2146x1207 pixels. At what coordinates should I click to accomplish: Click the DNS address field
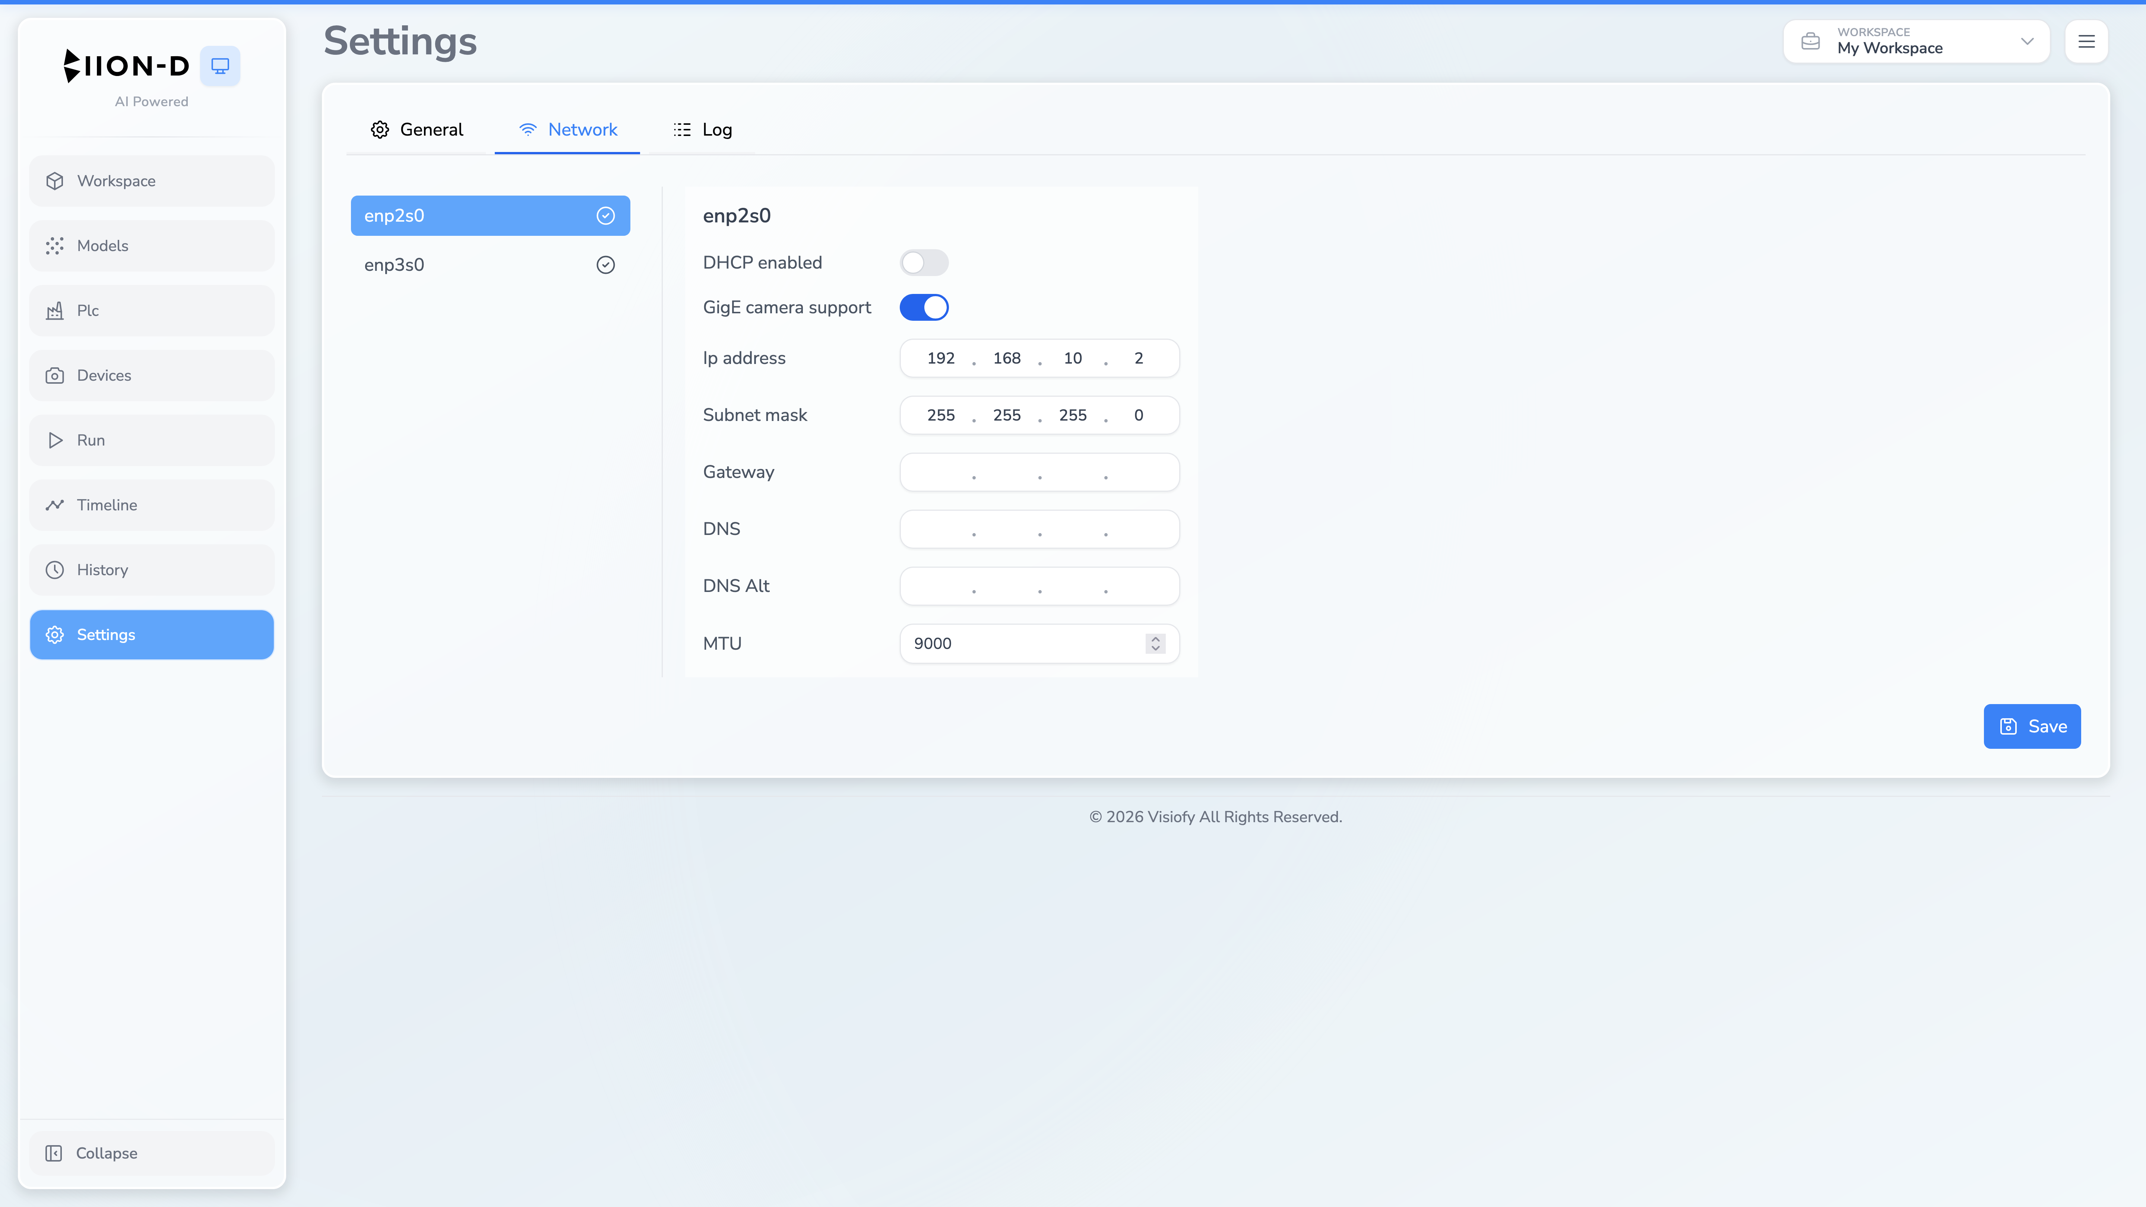[1040, 529]
